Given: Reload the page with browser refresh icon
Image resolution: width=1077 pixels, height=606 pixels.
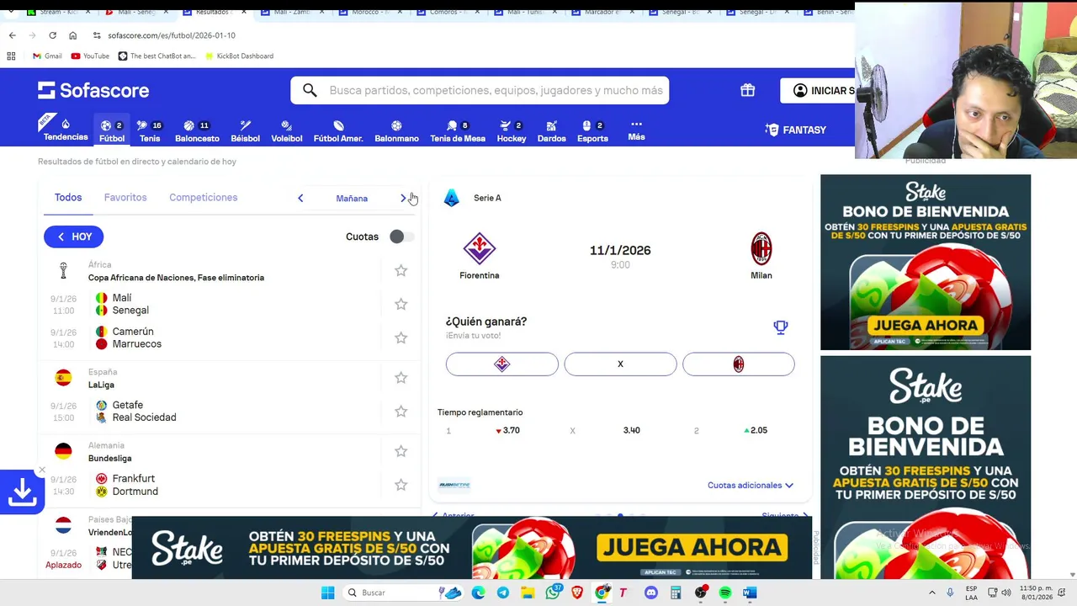Looking at the screenshot, I should pos(52,35).
